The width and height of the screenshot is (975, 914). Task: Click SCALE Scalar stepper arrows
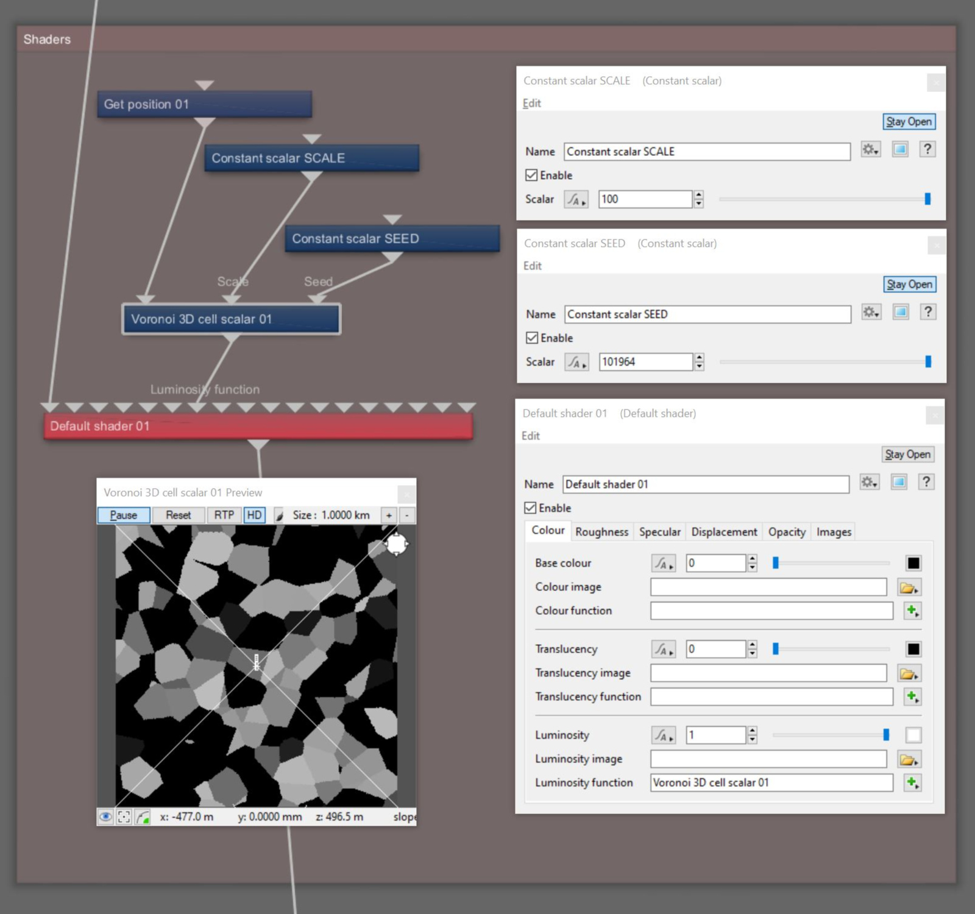pos(699,199)
